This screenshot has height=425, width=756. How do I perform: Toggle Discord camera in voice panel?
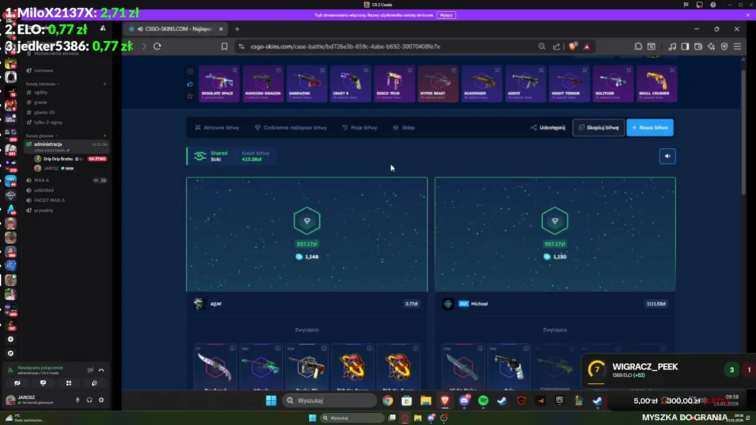[x=17, y=383]
